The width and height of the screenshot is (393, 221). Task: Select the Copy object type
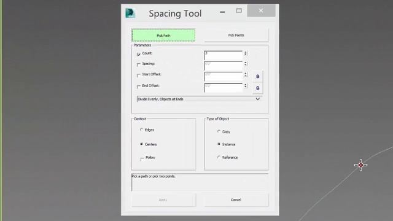pyautogui.click(x=219, y=131)
